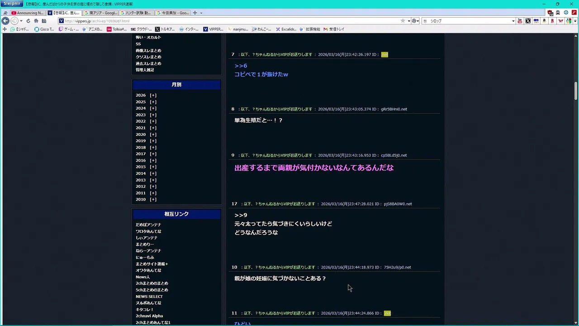Open the nanjmu... bookmark
The height and width of the screenshot is (326, 579).
click(237, 29)
